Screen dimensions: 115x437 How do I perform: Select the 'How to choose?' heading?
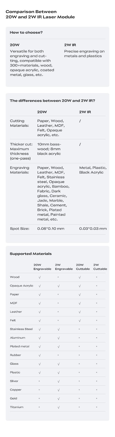(26, 33)
